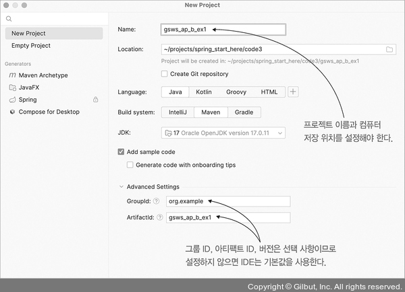Screen dimensions: 405x292
Task: Select New Project in the sidebar
Action: tap(54, 33)
